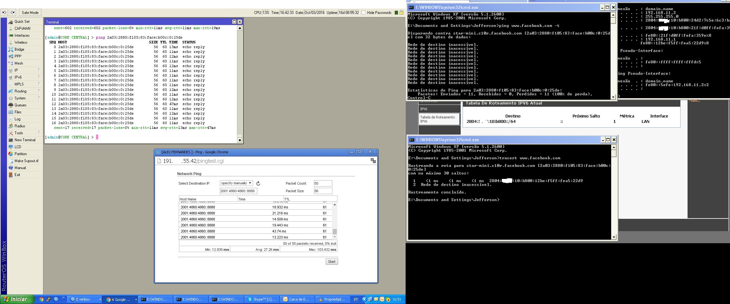Expand the Tools submenu arrow
This screenshot has height=304, width=730.
tap(39, 133)
